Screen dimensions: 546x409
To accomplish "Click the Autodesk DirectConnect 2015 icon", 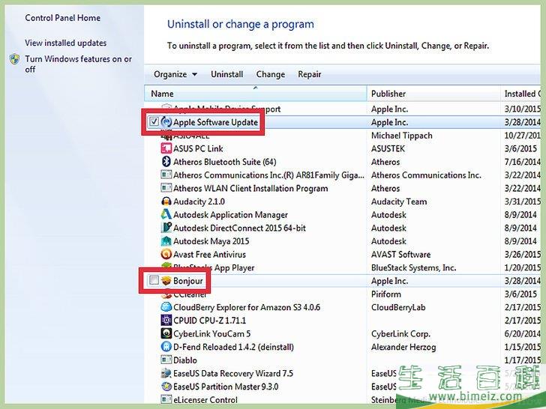I will [166, 228].
